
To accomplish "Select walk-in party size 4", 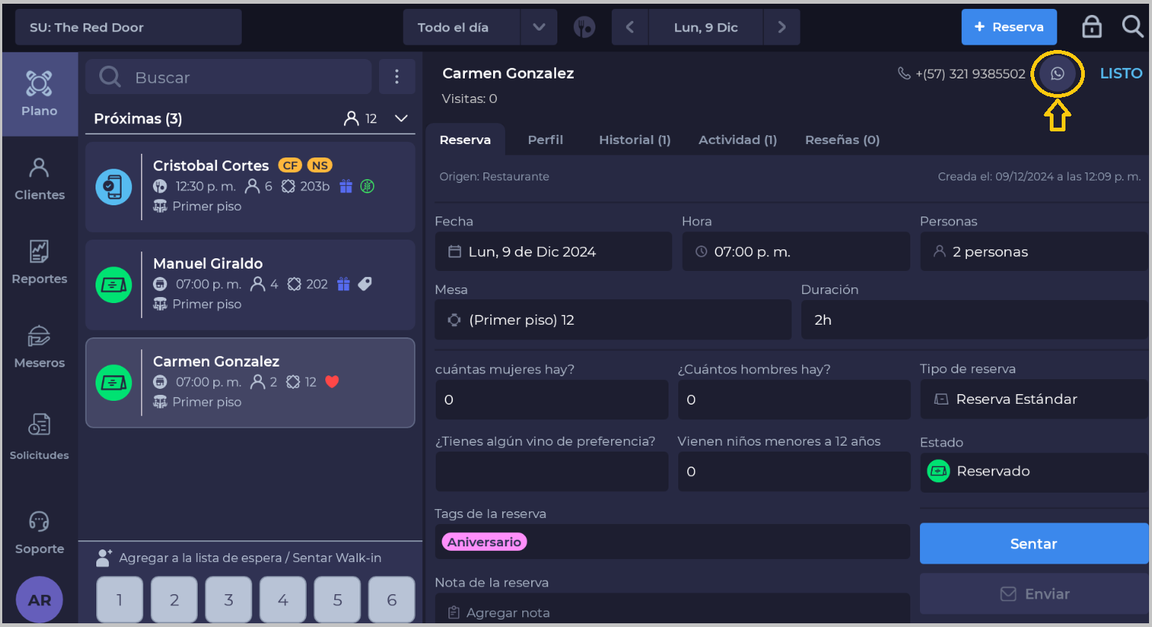I will point(283,599).
